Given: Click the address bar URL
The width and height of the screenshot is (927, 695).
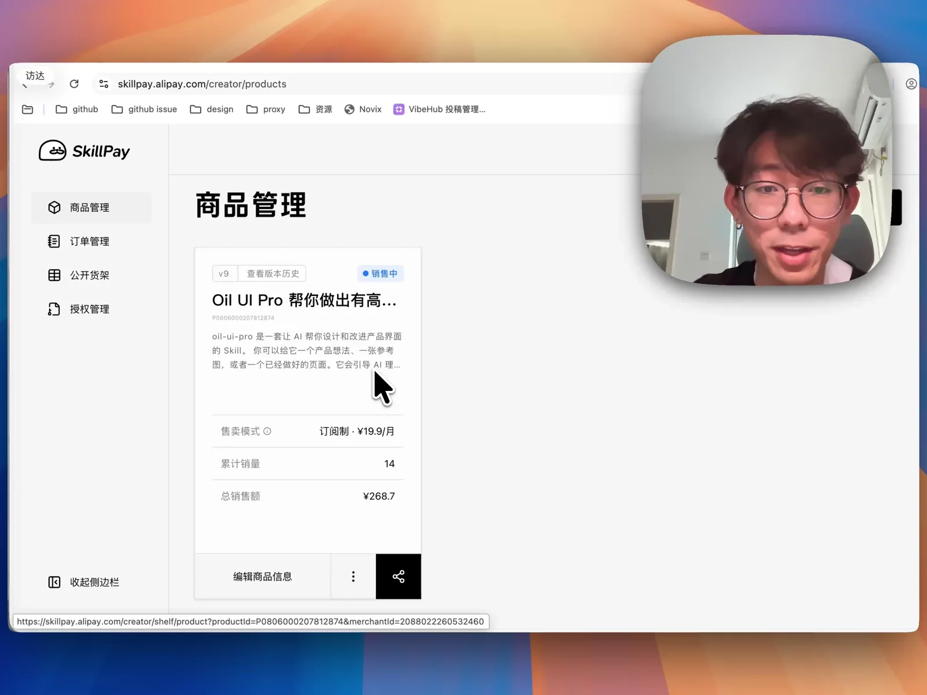Looking at the screenshot, I should (202, 84).
